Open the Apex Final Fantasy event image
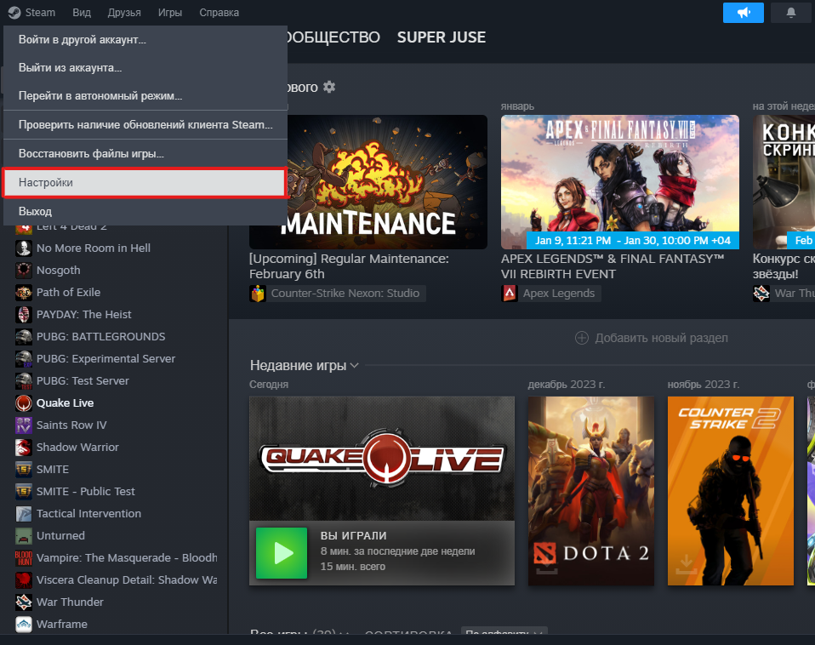This screenshot has width=815, height=645. [620, 182]
